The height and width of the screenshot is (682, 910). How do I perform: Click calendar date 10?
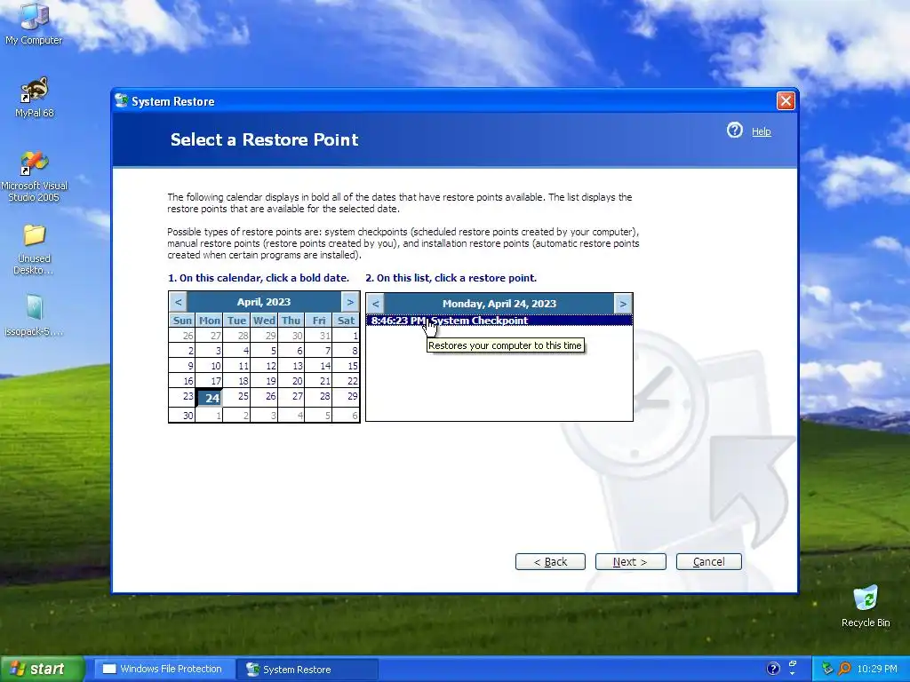pos(209,366)
